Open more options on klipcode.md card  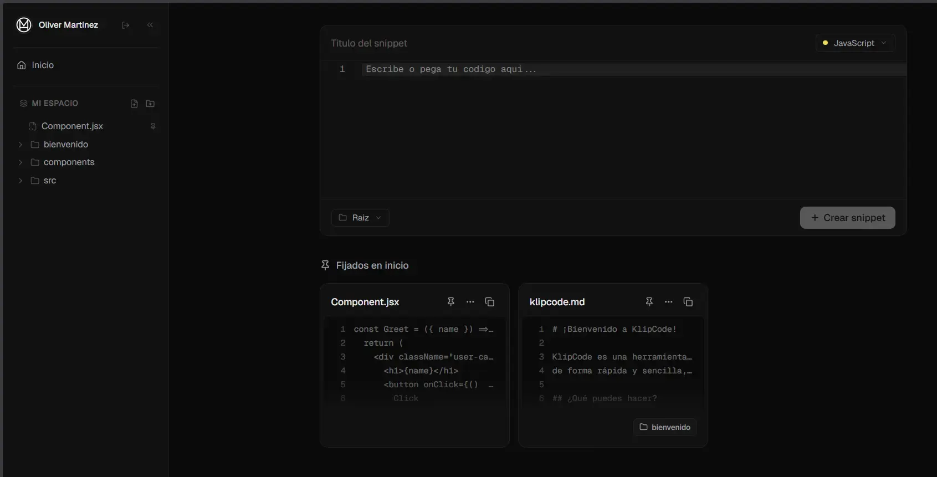(668, 302)
